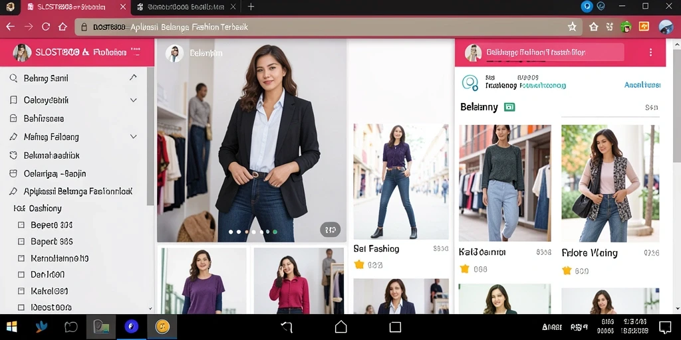
Task: Expand the Oelaaydebhk row with its down chevron
Action: [133, 100]
